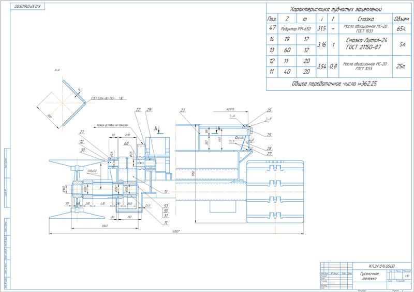Click "Смазка Литол-24 ГОСТ 21150-87" cell
The width and height of the screenshot is (414, 292).
(x=366, y=44)
